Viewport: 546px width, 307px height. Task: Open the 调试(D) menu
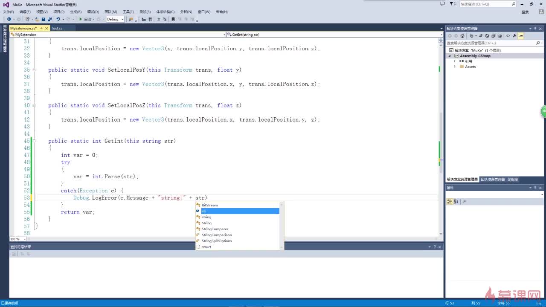click(x=93, y=12)
